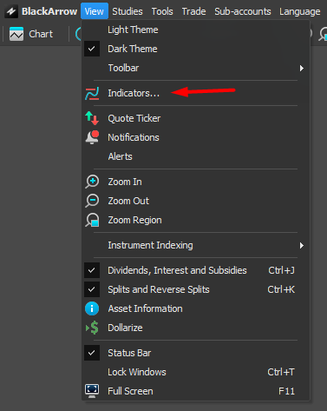Choose Notifications from the menu

click(195, 137)
